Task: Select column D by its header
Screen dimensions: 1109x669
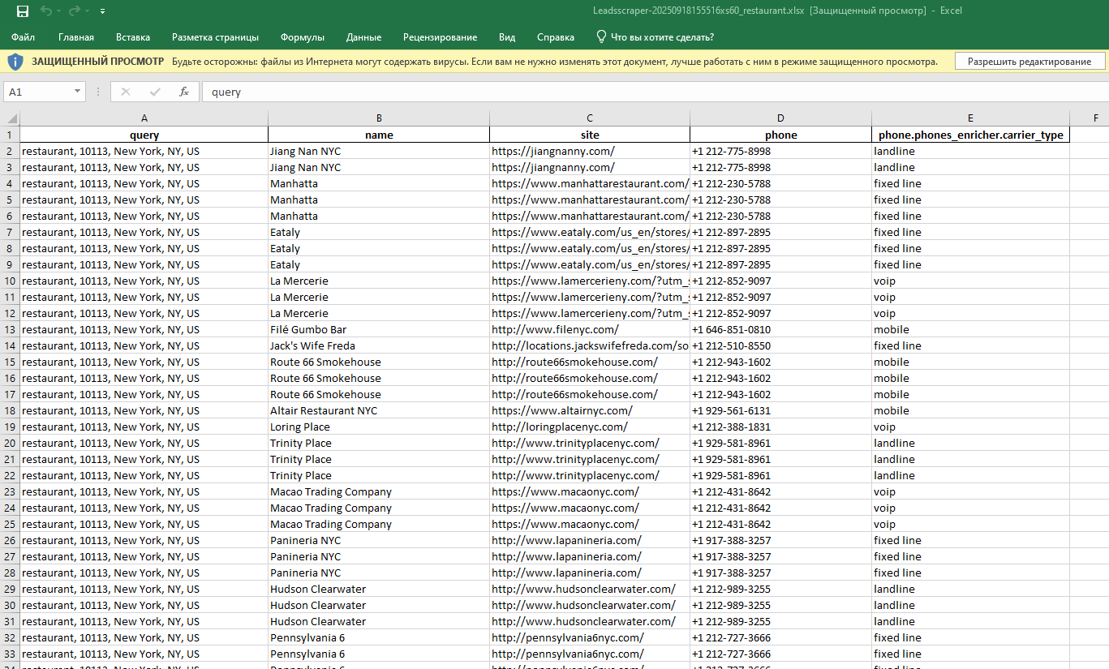Action: click(x=780, y=118)
